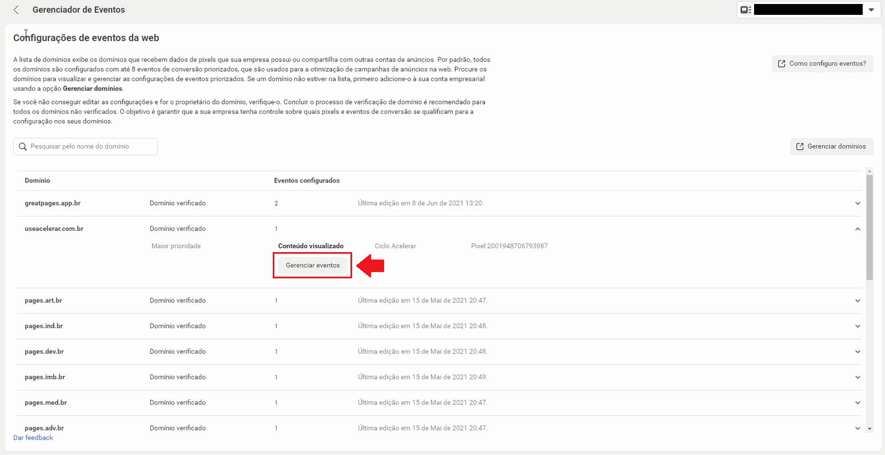Click the Gerenciar domínios button
Viewport: 885px width, 455px height.
point(832,146)
